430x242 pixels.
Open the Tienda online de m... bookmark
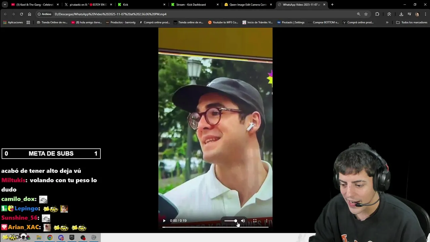(188, 23)
